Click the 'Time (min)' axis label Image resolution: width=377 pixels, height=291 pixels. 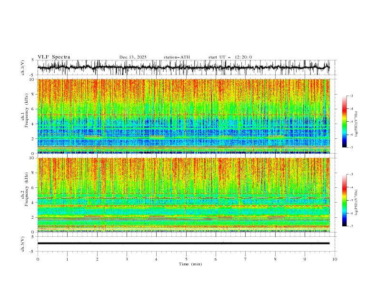[x=190, y=264]
